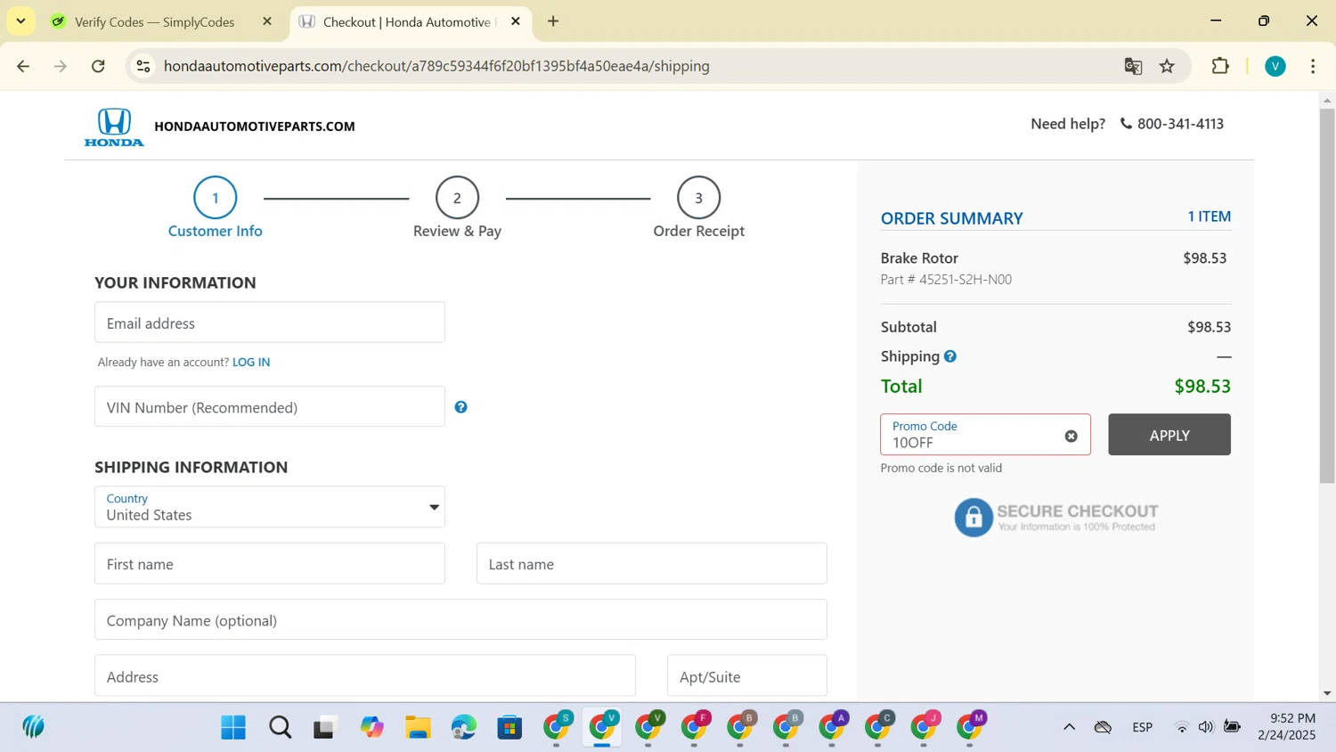
Task: Open the browser extensions puzzle icon
Action: pos(1220,66)
